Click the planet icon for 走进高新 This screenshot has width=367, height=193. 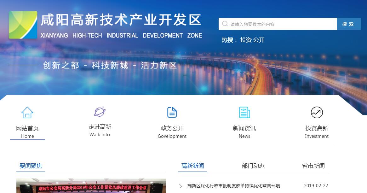pos(100,112)
